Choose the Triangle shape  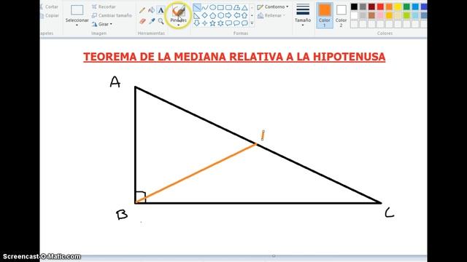tap(244, 8)
